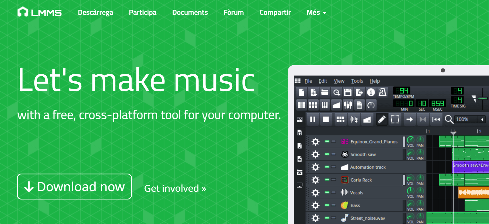Show the Song Editor with its toolbar icon
This screenshot has width=489, height=224.
(301, 105)
